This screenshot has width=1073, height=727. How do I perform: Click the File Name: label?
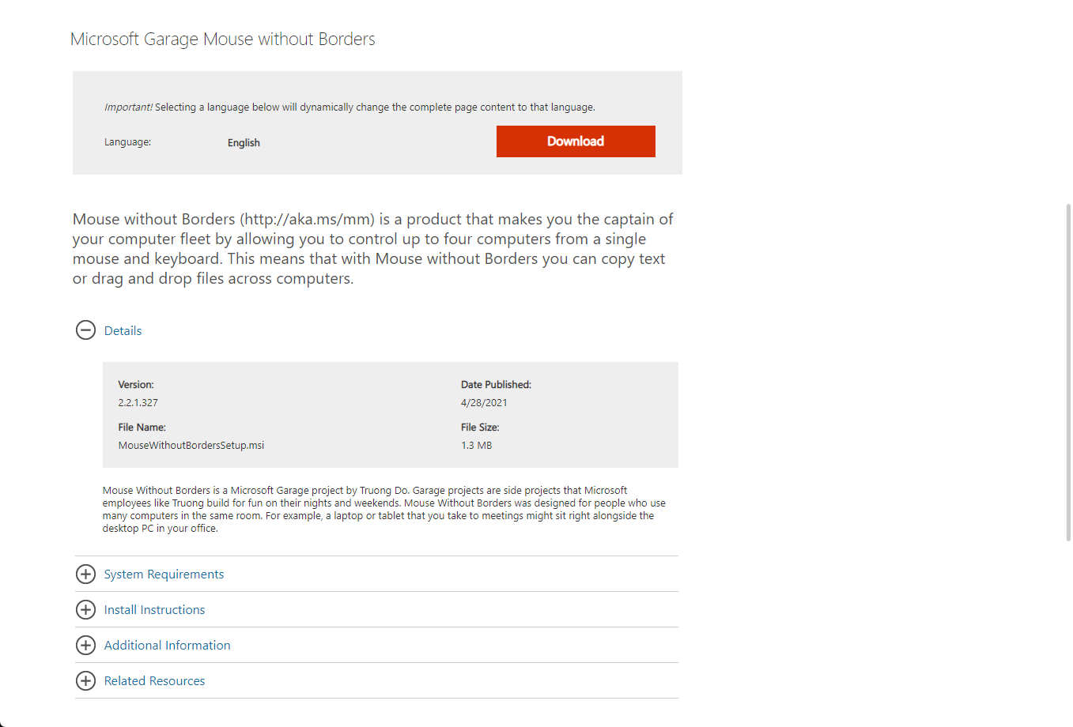click(x=142, y=428)
